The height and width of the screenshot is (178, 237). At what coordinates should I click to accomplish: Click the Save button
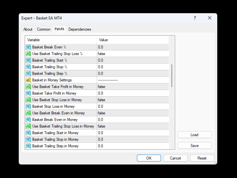[195, 146]
